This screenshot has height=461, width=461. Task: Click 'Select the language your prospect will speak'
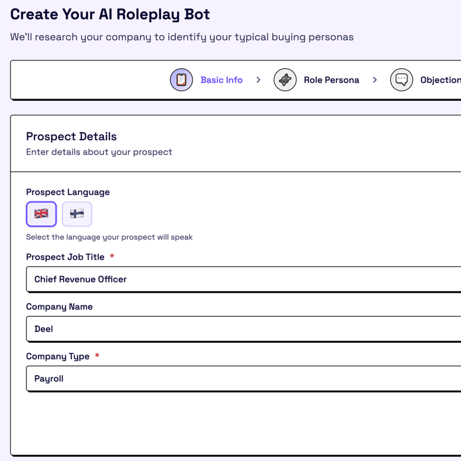109,237
